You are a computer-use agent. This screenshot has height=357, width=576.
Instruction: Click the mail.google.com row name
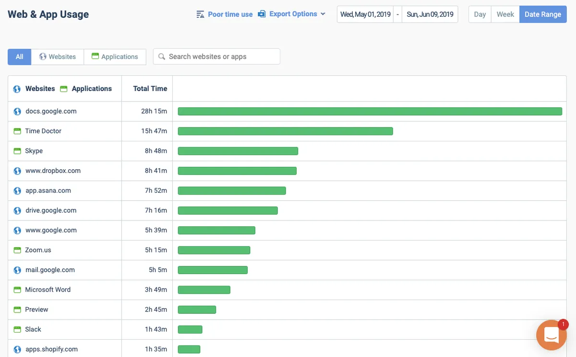[x=50, y=270]
